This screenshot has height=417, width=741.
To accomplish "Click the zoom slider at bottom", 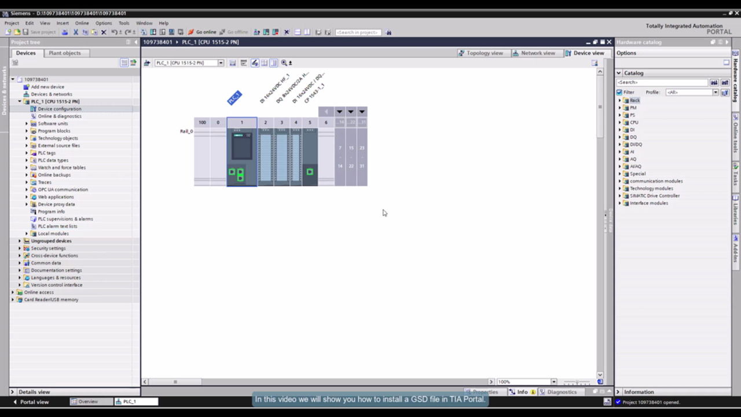I will [x=577, y=382].
